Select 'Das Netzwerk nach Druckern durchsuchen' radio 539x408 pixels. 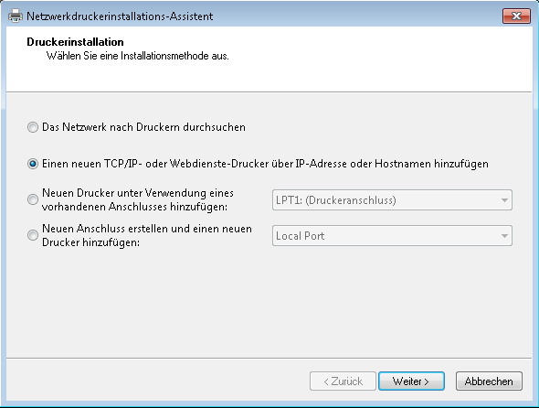[33, 127]
